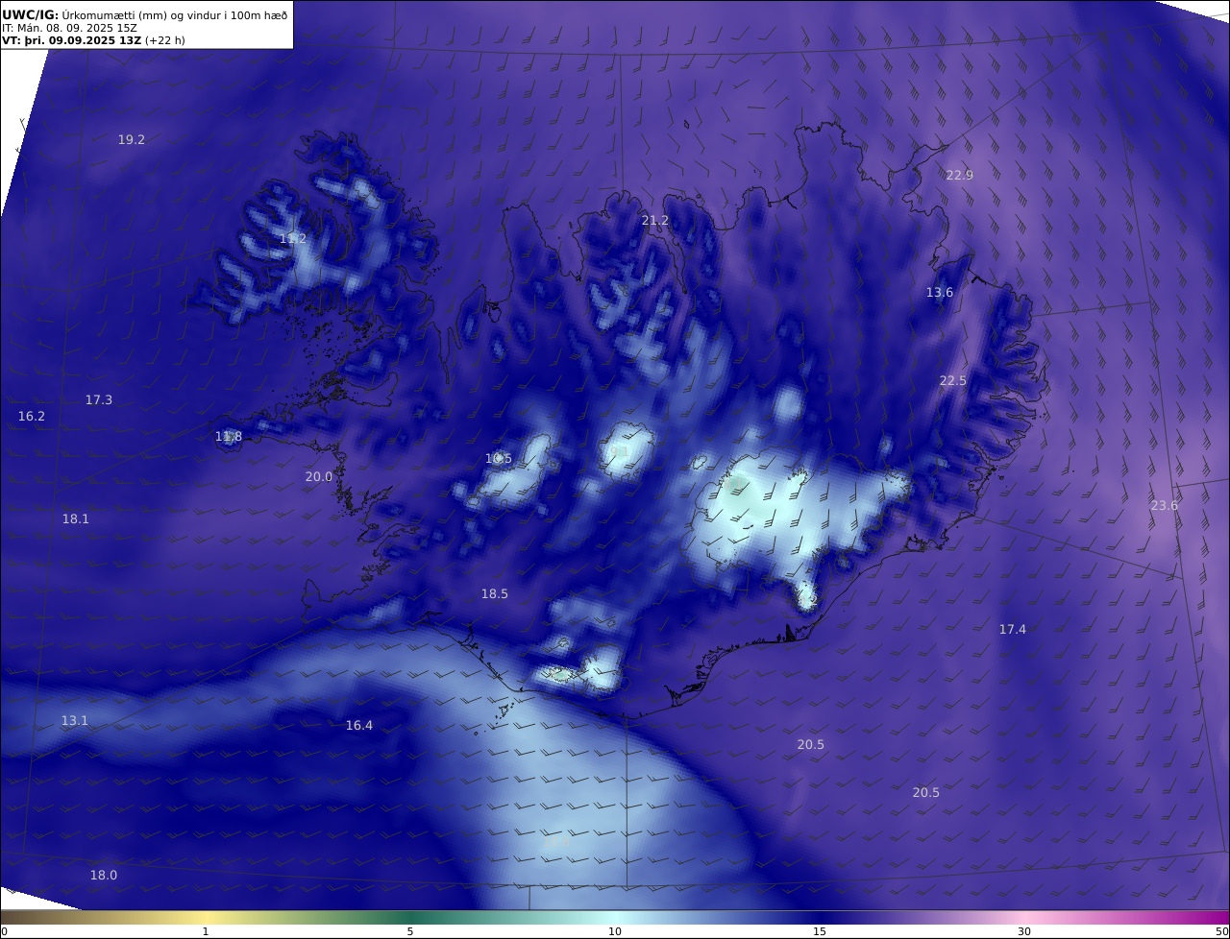Select the 17.3 value label
The image size is (1230, 939).
(99, 400)
